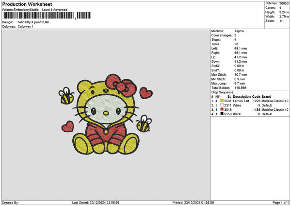Click the Max Jump value 6.7 mm
This screenshot has width=291, height=206.
click(x=240, y=84)
